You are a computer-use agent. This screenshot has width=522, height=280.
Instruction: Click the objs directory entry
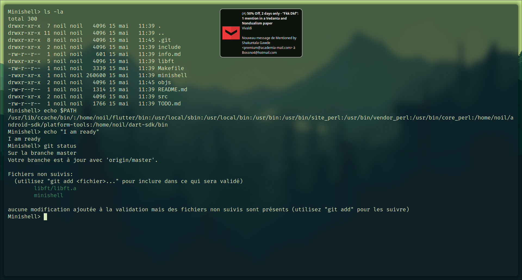coord(164,82)
